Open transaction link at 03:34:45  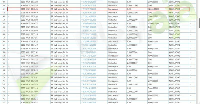pyautogui.click(x=89, y=38)
